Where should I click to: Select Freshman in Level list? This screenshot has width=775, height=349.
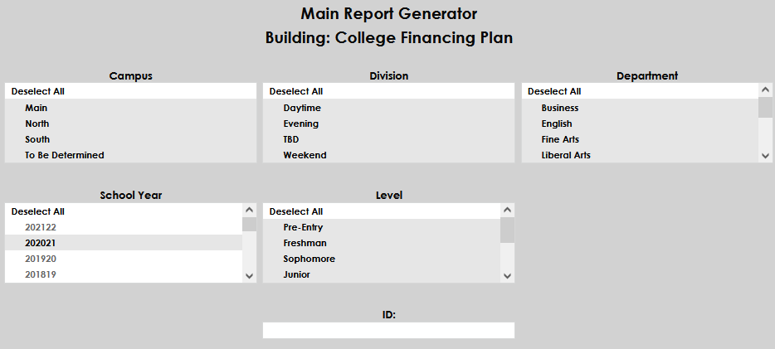[305, 243]
